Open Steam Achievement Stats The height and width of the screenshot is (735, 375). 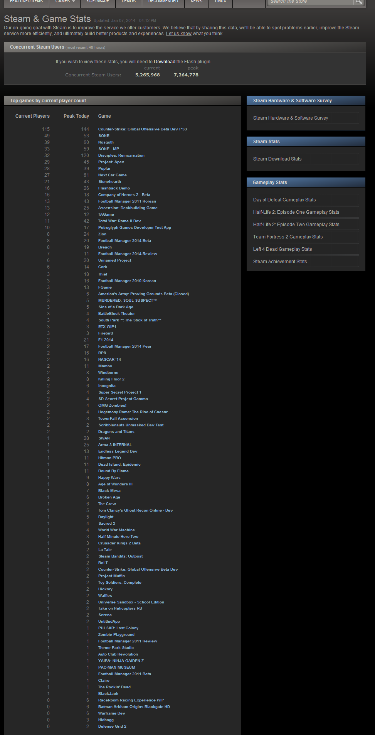pyautogui.click(x=306, y=262)
